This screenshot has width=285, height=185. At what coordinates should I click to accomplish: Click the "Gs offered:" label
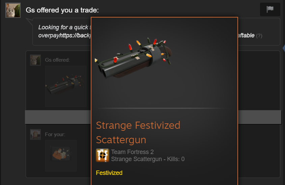[x=57, y=60]
